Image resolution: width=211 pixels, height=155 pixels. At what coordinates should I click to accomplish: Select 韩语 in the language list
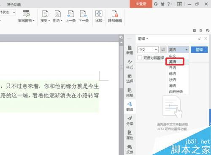pyautogui.click(x=179, y=74)
